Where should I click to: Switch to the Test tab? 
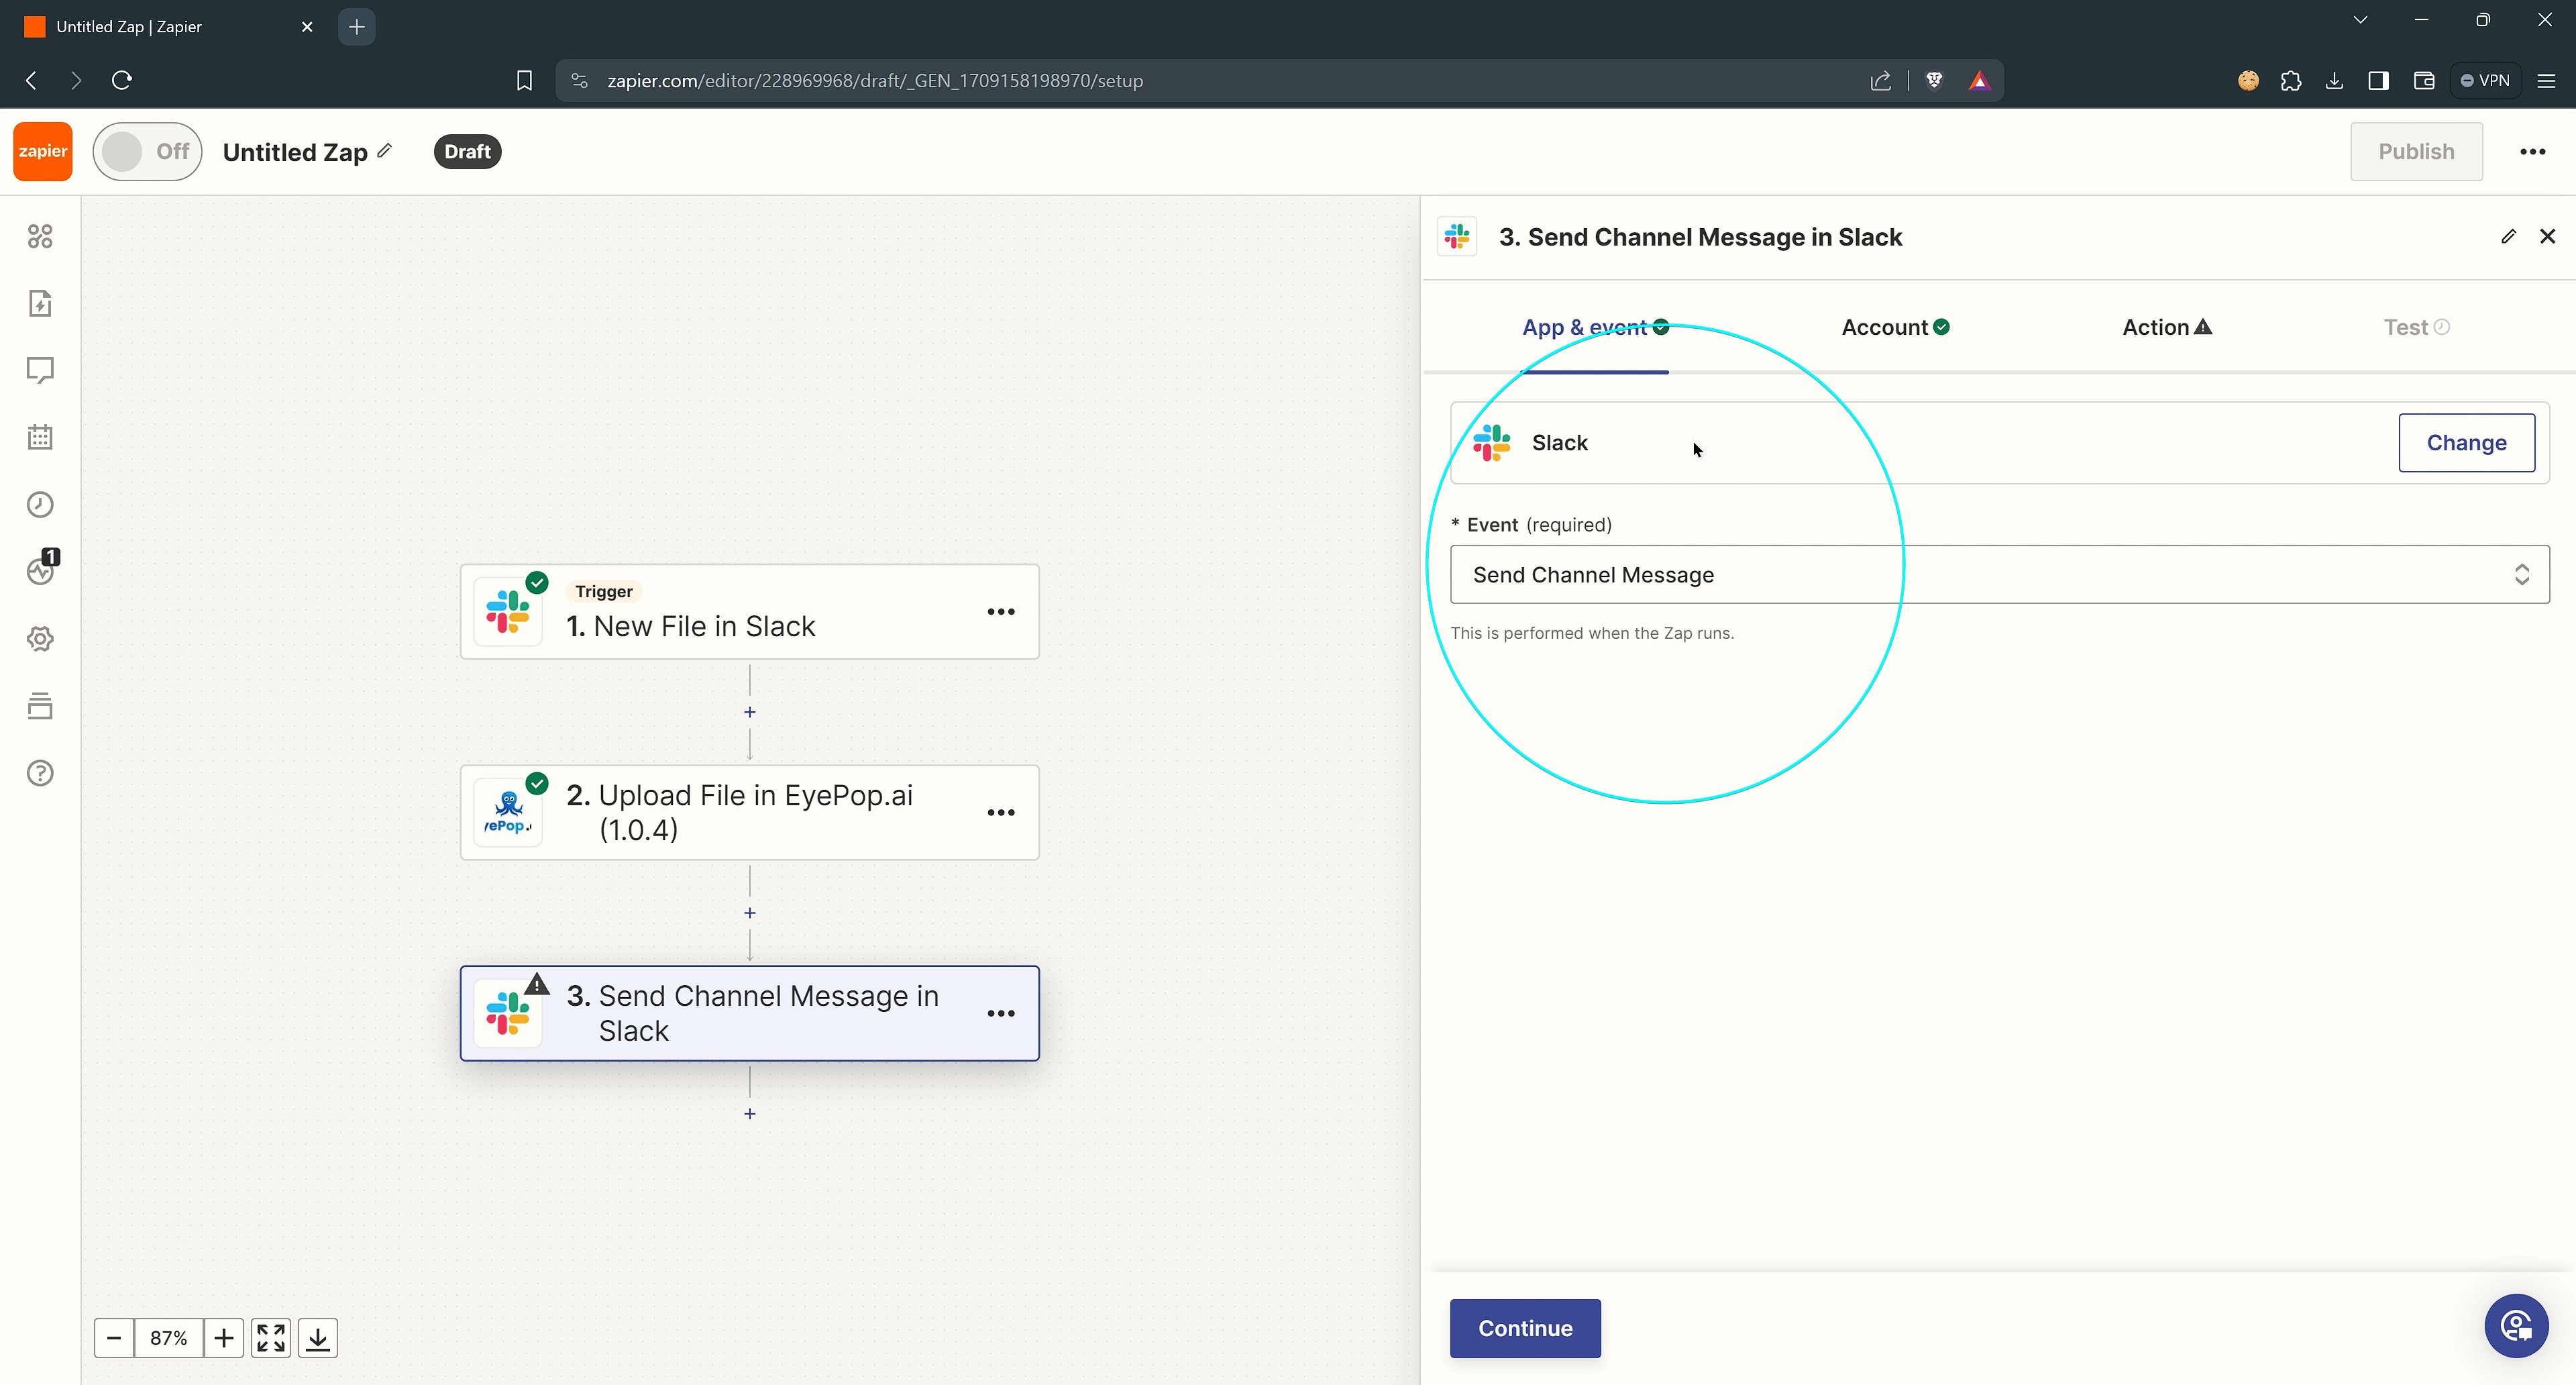pos(2407,327)
